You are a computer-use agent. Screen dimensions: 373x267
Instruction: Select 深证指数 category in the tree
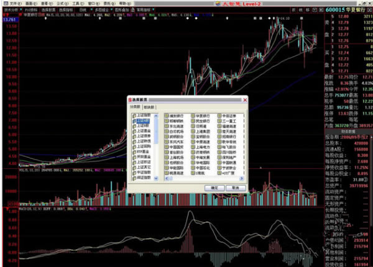142,178
